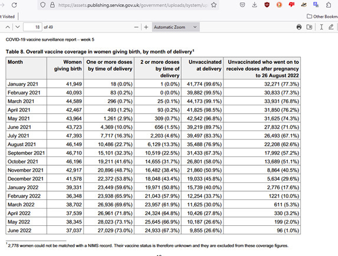
Task: Click the 'of 49' total pages label
Action: [x=48, y=27]
